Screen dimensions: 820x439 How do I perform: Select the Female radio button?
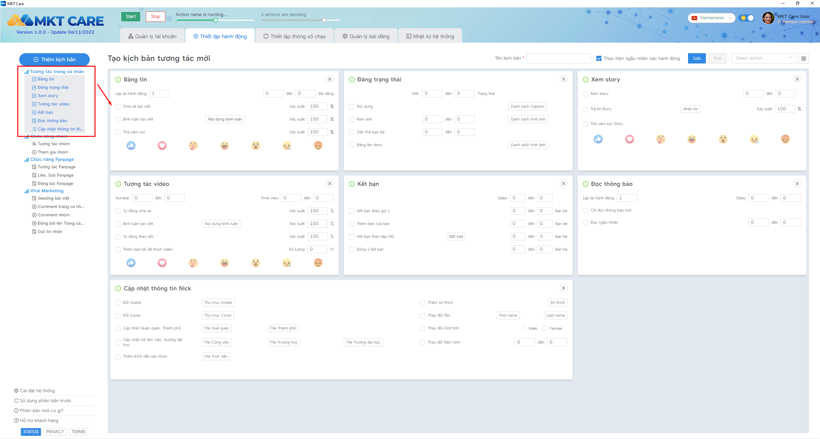pyautogui.click(x=544, y=328)
